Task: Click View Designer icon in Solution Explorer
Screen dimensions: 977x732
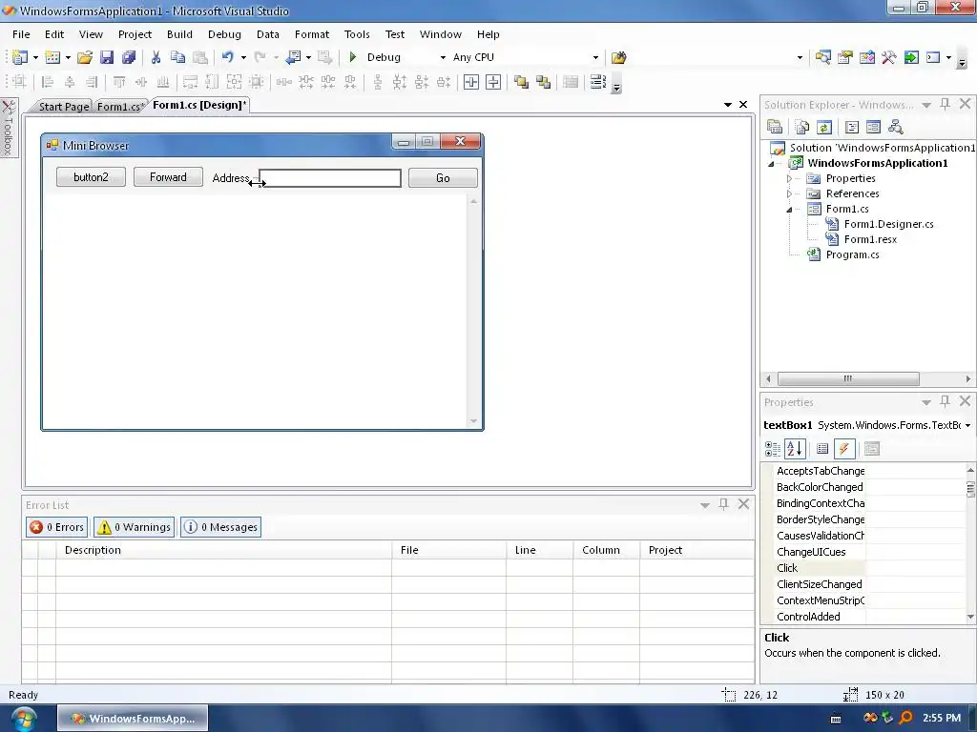Action: (874, 128)
